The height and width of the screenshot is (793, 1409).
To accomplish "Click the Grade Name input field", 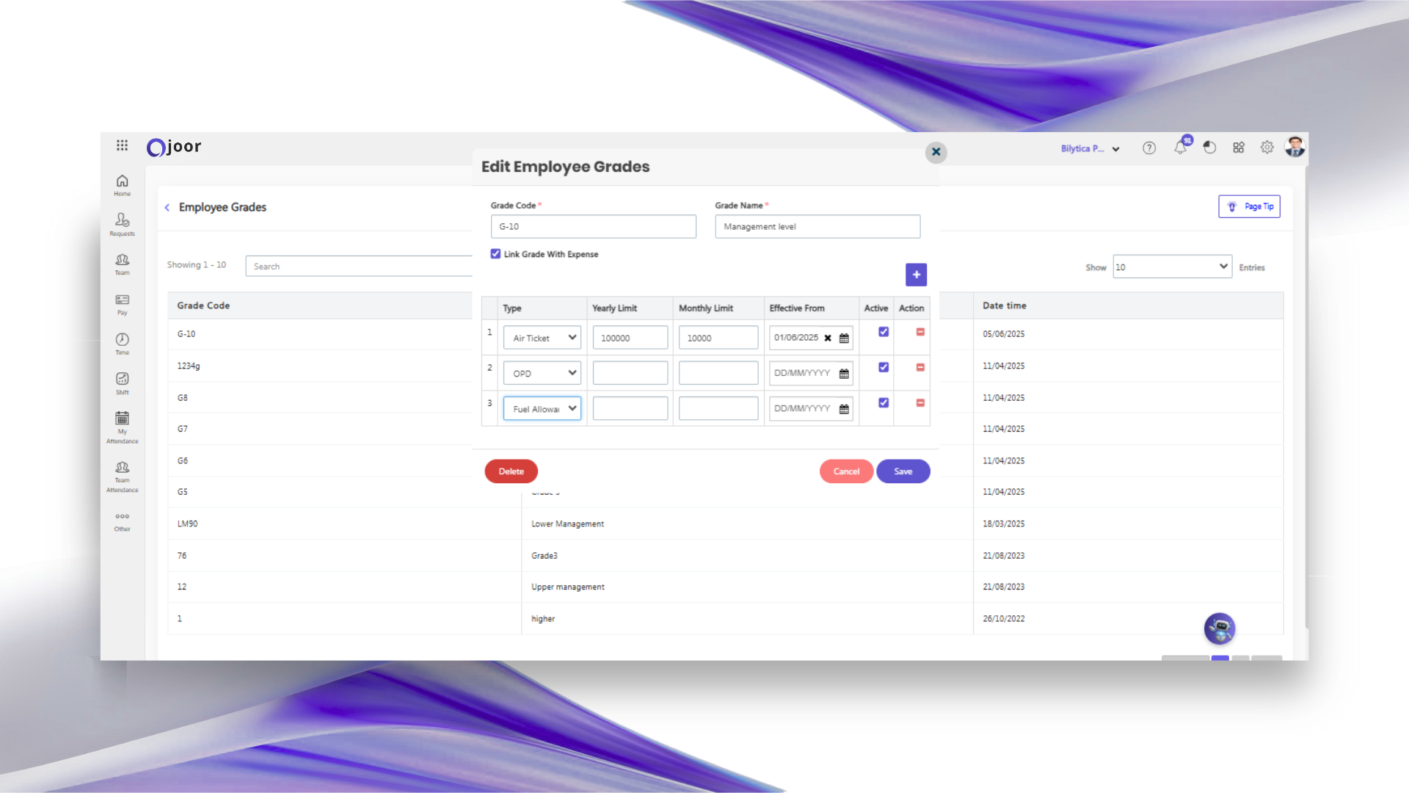I will (817, 227).
